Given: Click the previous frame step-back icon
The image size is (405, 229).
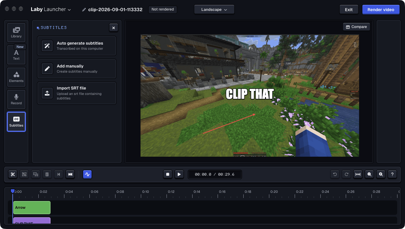Looking at the screenshot, I should click(59, 174).
